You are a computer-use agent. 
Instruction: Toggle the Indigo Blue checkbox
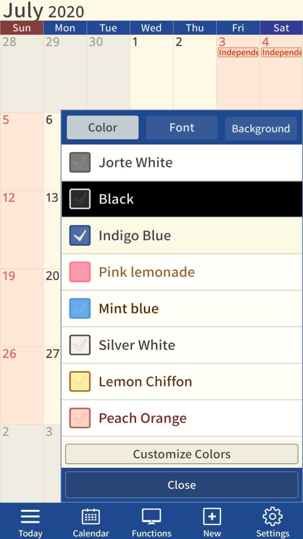(x=80, y=236)
